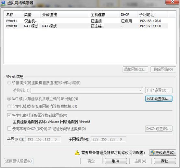Select the 仅主机模式 radio button
Image resolution: width=180 pixels, height=168 pixels.
coord(9,106)
